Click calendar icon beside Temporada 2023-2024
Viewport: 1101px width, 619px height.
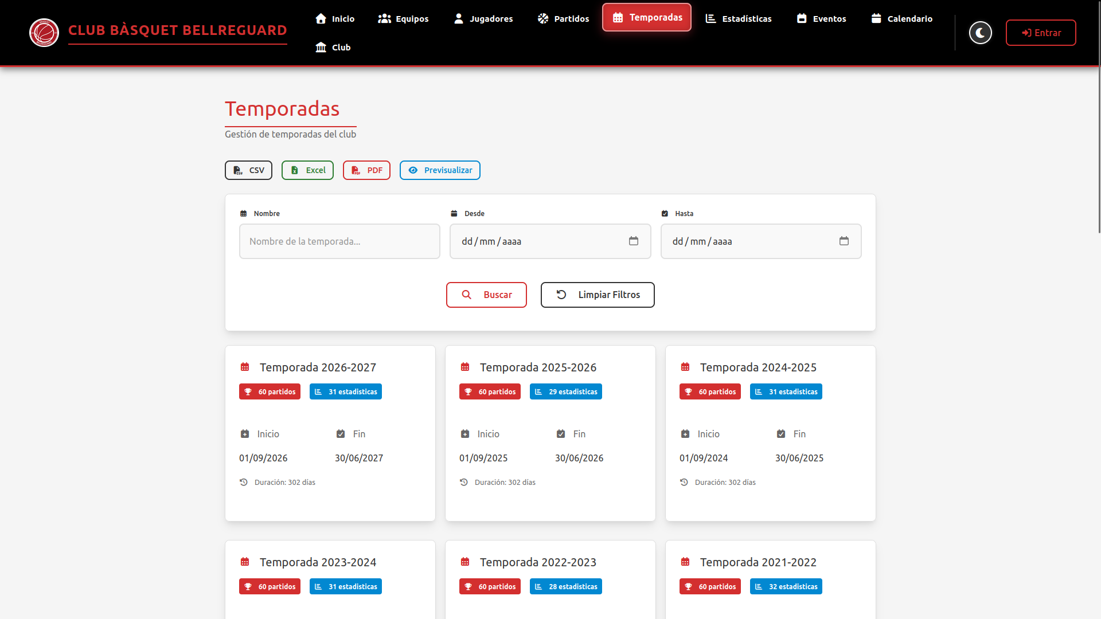(x=245, y=562)
